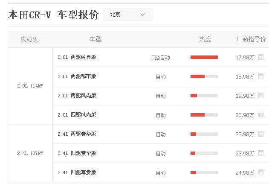The height and width of the screenshot is (187, 269).
Task: Click the chevron arrow next to 北京
Action: [142, 15]
